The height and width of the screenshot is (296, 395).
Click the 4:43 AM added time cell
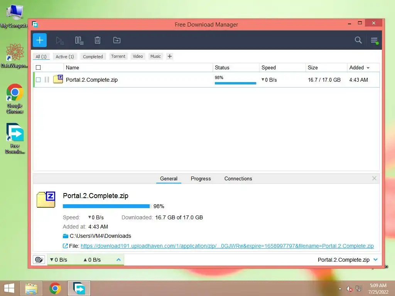click(358, 80)
